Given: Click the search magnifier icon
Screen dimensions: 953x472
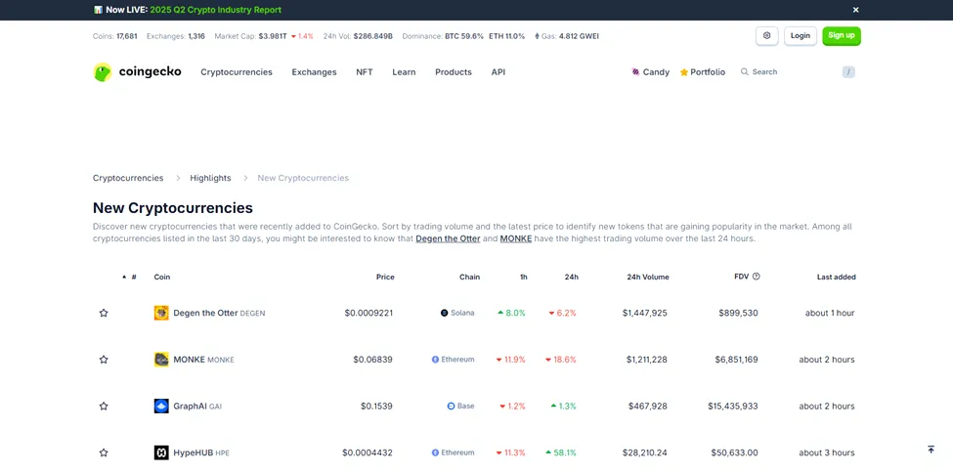Looking at the screenshot, I should pos(745,71).
